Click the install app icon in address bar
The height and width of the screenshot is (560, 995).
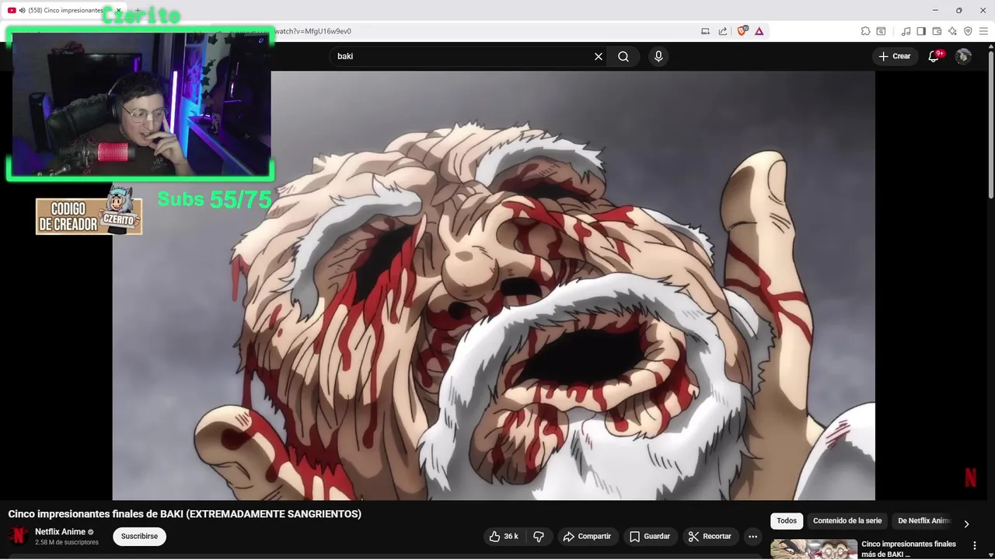tap(706, 31)
